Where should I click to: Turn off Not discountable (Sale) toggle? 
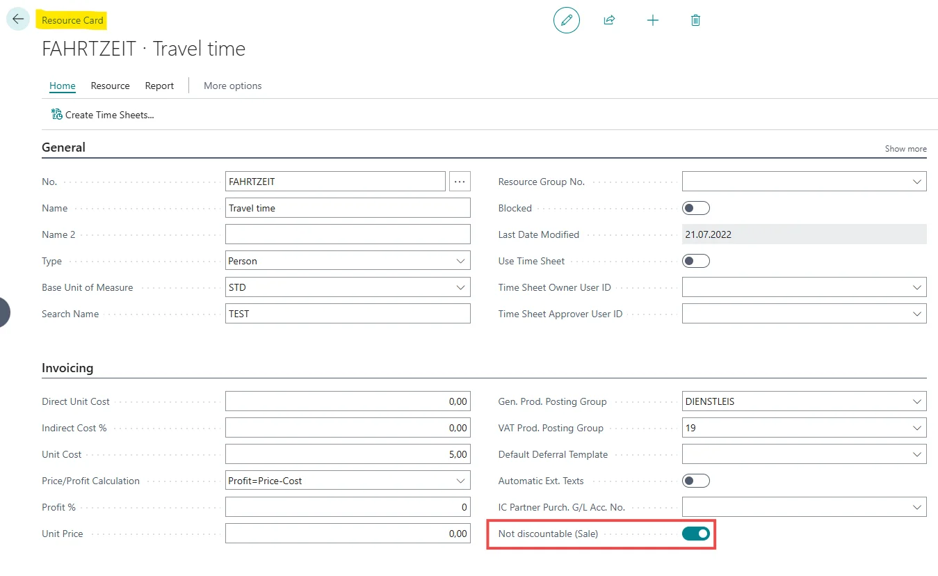click(x=695, y=534)
